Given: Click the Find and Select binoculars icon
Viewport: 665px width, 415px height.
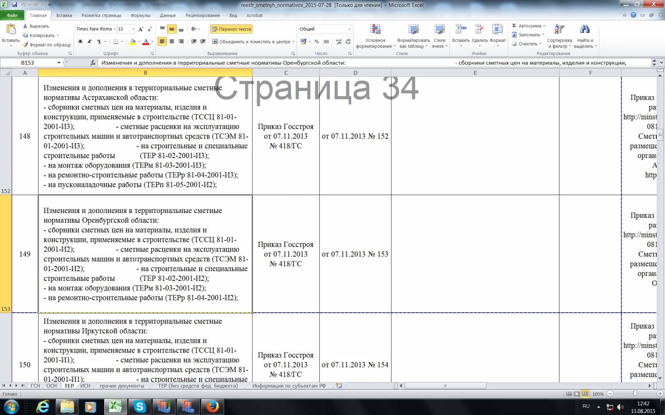Looking at the screenshot, I should tap(584, 30).
